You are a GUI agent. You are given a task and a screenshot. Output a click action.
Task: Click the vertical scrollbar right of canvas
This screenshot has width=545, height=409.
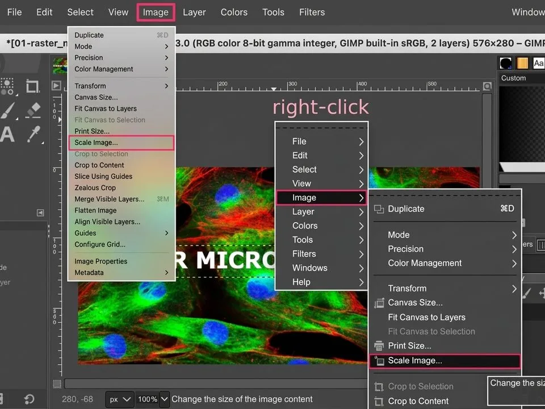click(487, 141)
